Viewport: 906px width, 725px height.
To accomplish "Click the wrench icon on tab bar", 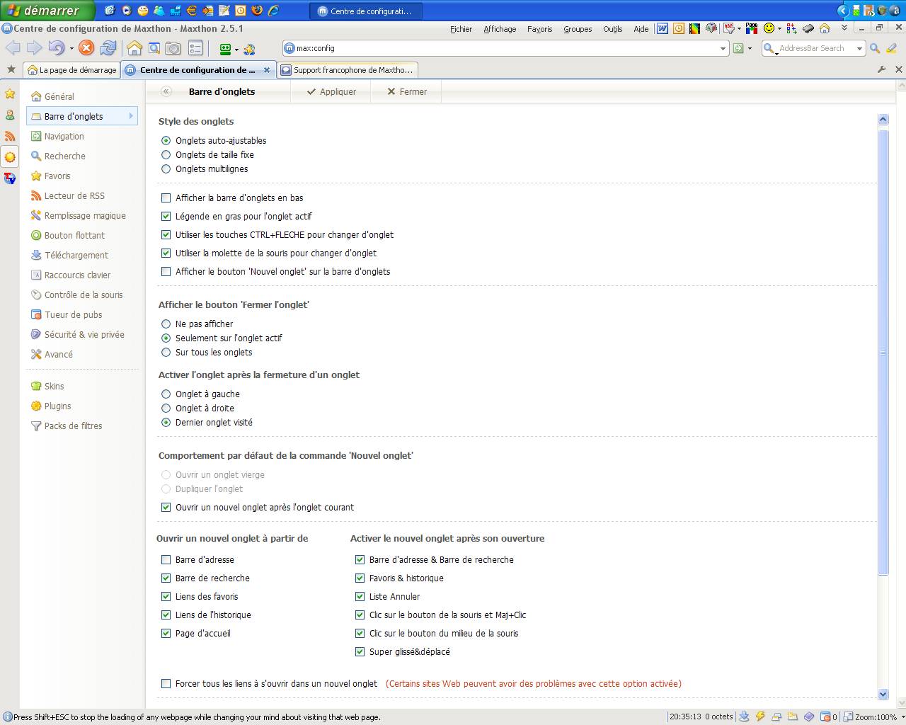I will [x=882, y=69].
